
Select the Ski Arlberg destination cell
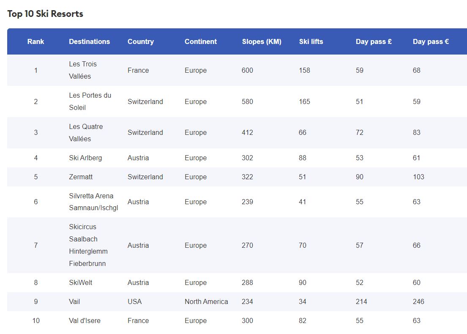[x=85, y=158]
